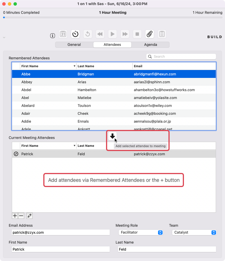Click the reset arrow toolbar icon
Screen dimensions: 225x261
pyautogui.click(x=88, y=34)
